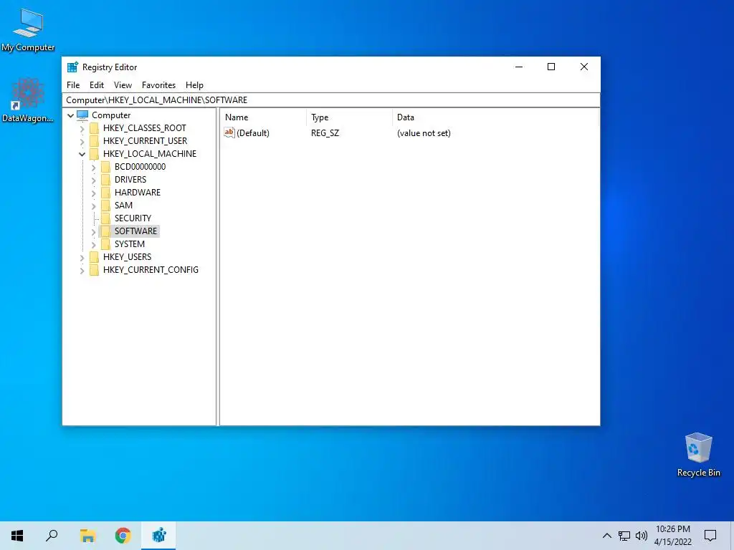Click the Type column header
Image resolution: width=734 pixels, height=550 pixels.
click(x=349, y=117)
